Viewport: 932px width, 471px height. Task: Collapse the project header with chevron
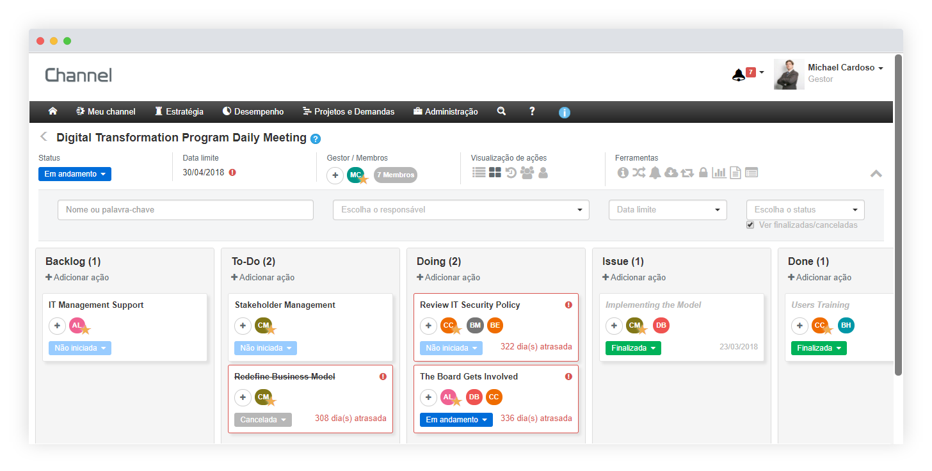pos(876,173)
